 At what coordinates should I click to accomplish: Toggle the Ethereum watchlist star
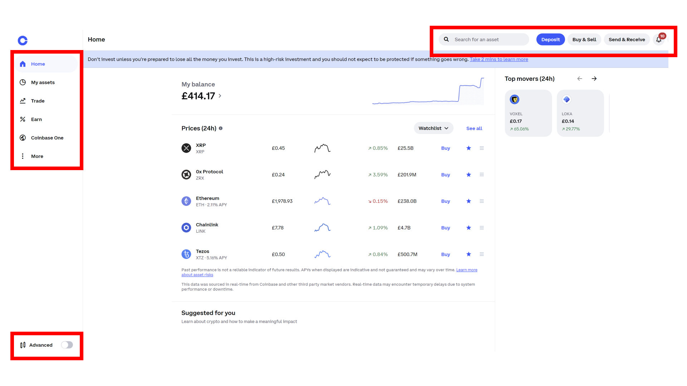coord(468,201)
